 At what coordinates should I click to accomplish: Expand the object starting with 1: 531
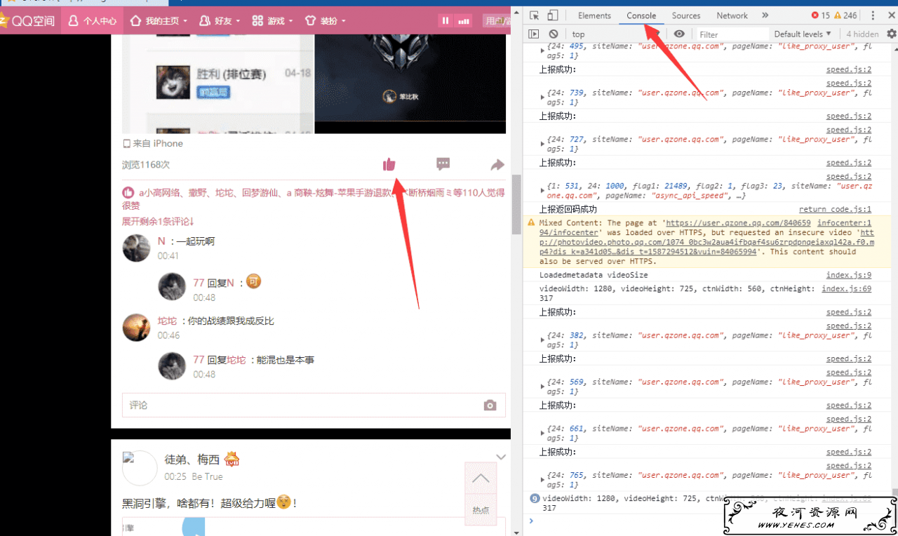(x=542, y=191)
